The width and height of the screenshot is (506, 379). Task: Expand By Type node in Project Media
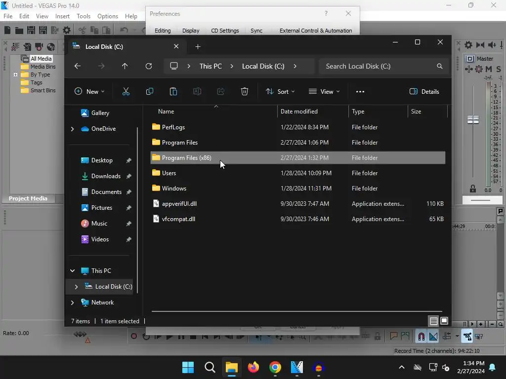(15, 75)
